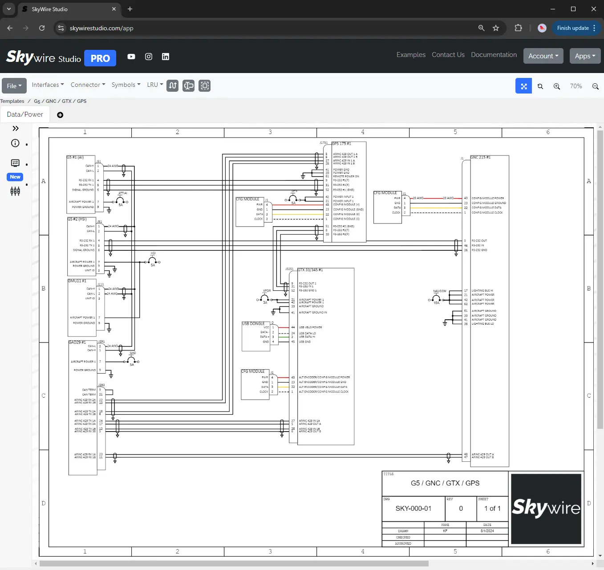Open the Examples page

tap(411, 55)
